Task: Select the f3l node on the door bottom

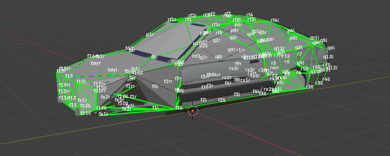Action: 237,94
